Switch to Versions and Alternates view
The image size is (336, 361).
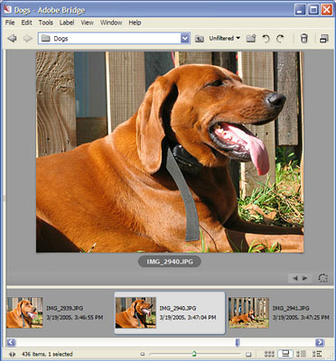(x=317, y=354)
